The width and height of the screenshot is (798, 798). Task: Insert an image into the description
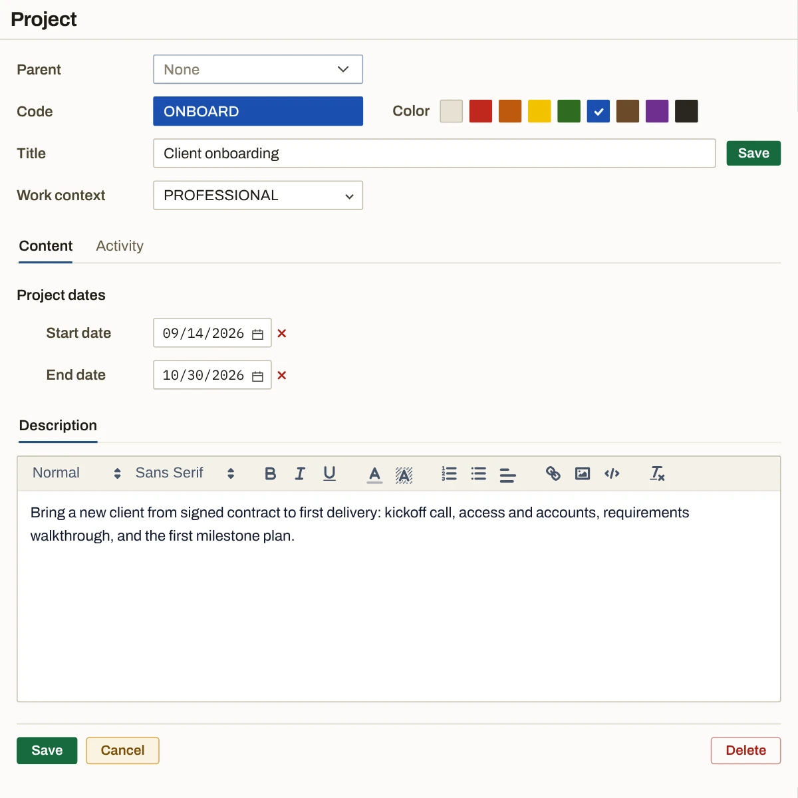583,473
